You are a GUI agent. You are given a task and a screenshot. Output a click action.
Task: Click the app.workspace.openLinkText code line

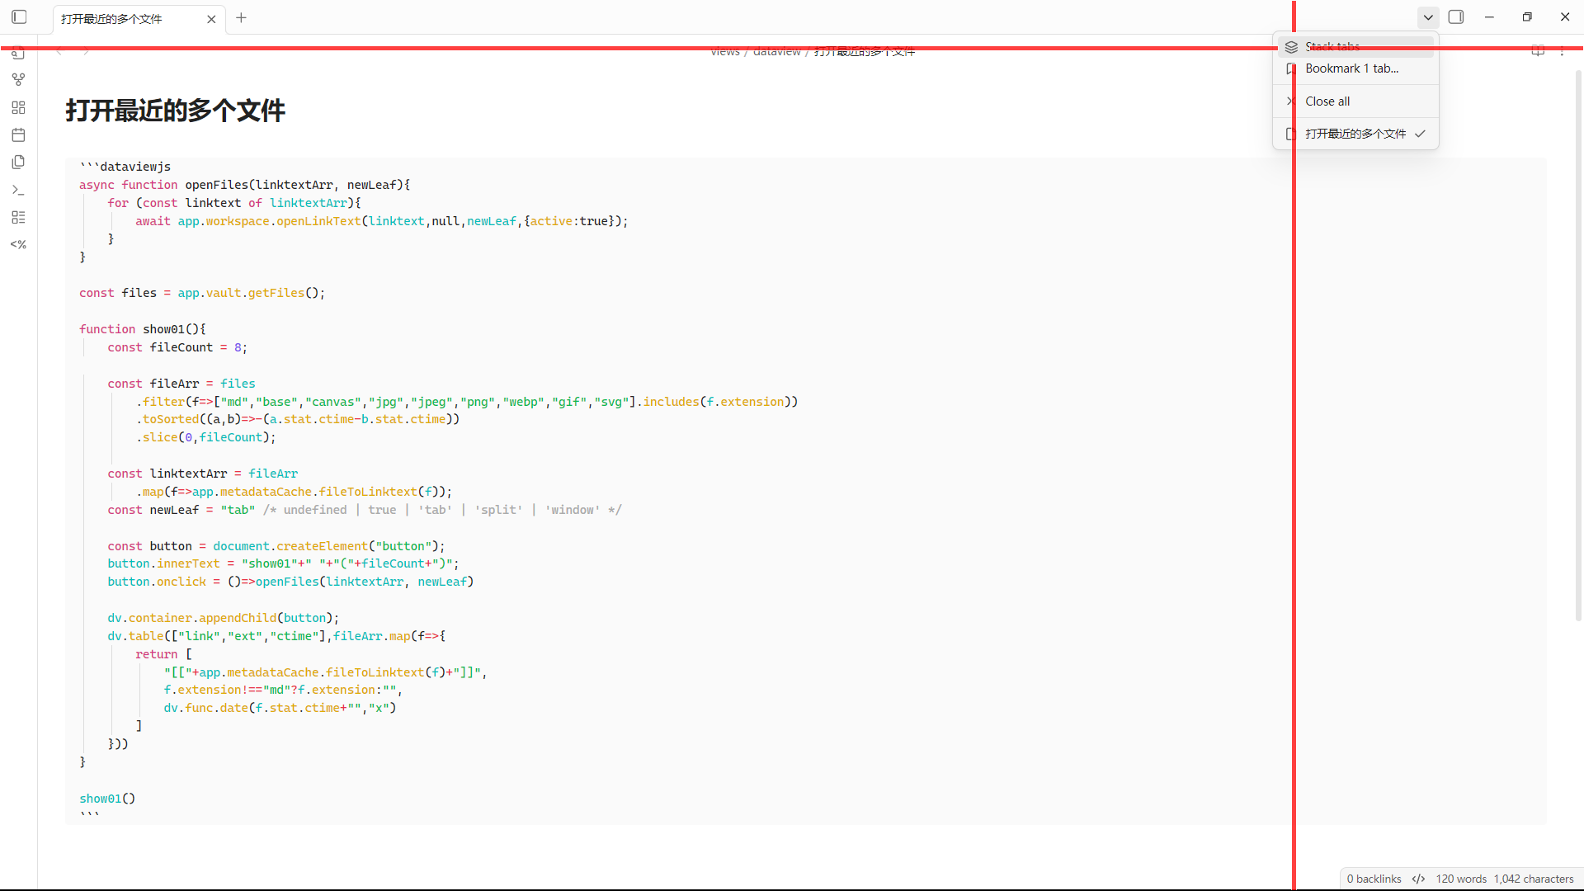[x=382, y=221]
